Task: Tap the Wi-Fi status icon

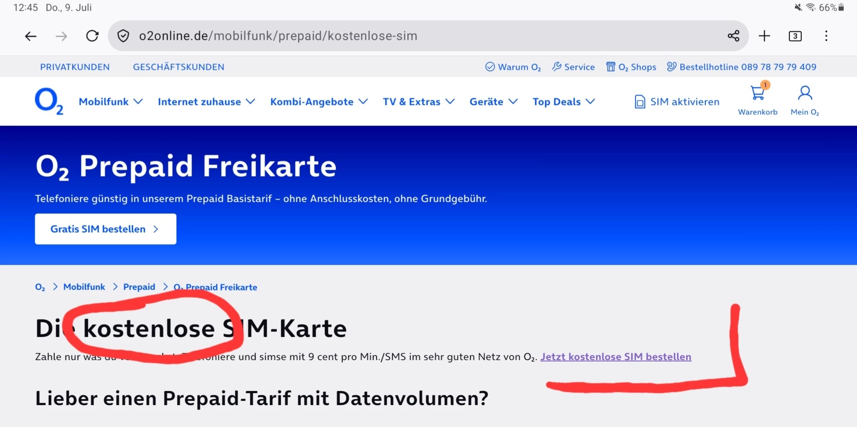Action: click(x=811, y=7)
